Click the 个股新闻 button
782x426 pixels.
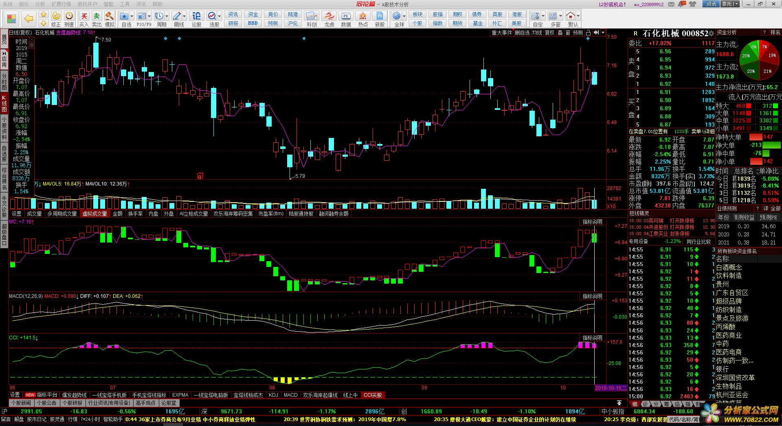coord(21,403)
